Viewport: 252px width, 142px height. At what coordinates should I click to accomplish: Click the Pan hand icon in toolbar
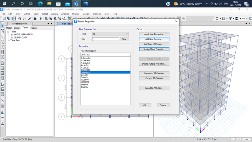pyautogui.click(x=69, y=19)
